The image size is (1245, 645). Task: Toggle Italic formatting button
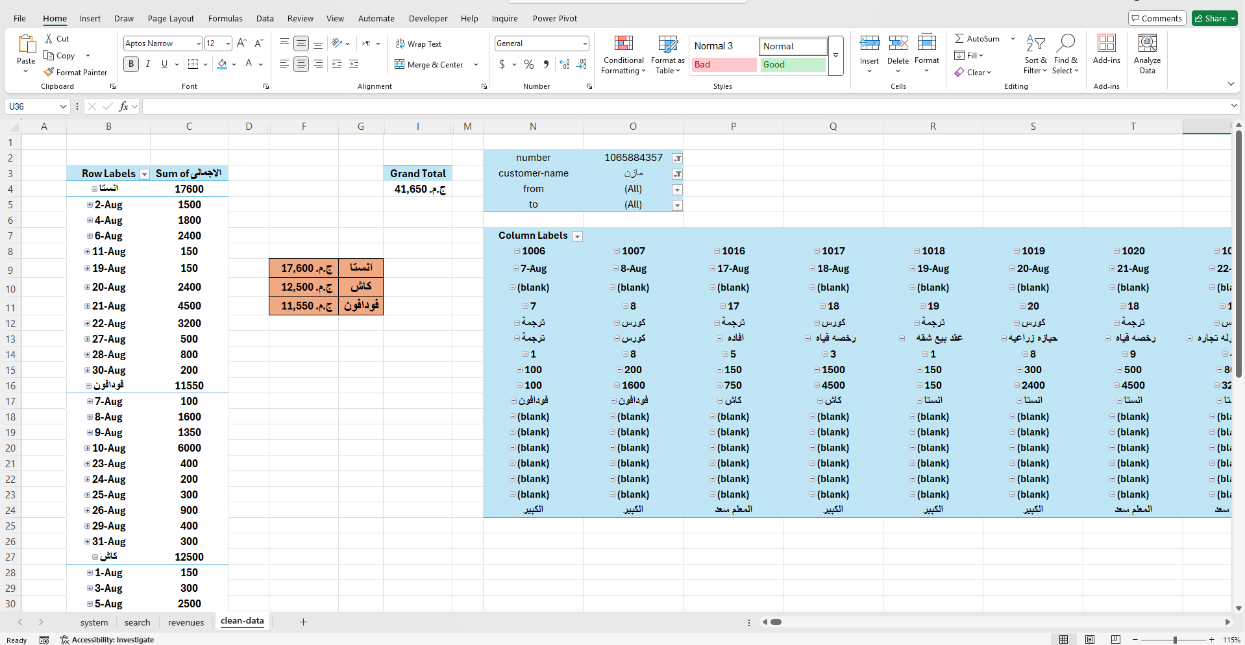[x=148, y=64]
